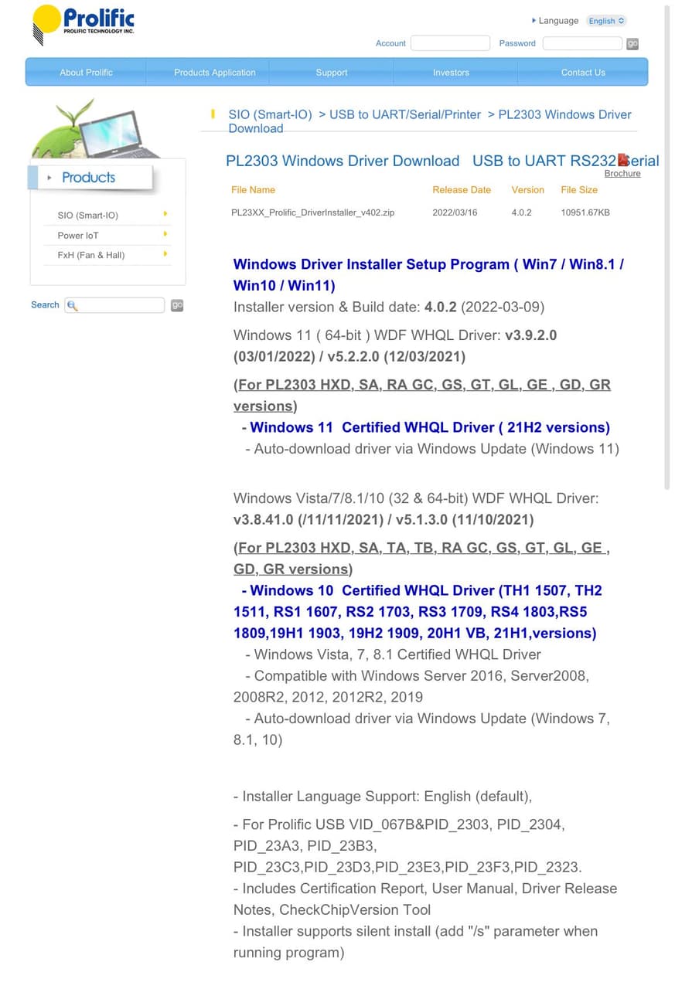This screenshot has width=675, height=989.
Task: Select the Support navigation tab
Action: [331, 73]
